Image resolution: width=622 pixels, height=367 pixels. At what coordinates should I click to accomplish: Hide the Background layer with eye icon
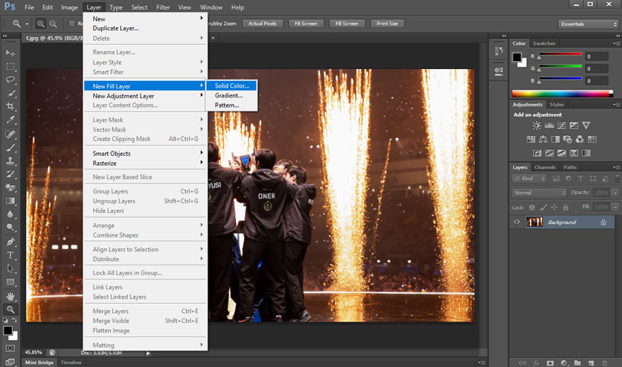pyautogui.click(x=517, y=222)
